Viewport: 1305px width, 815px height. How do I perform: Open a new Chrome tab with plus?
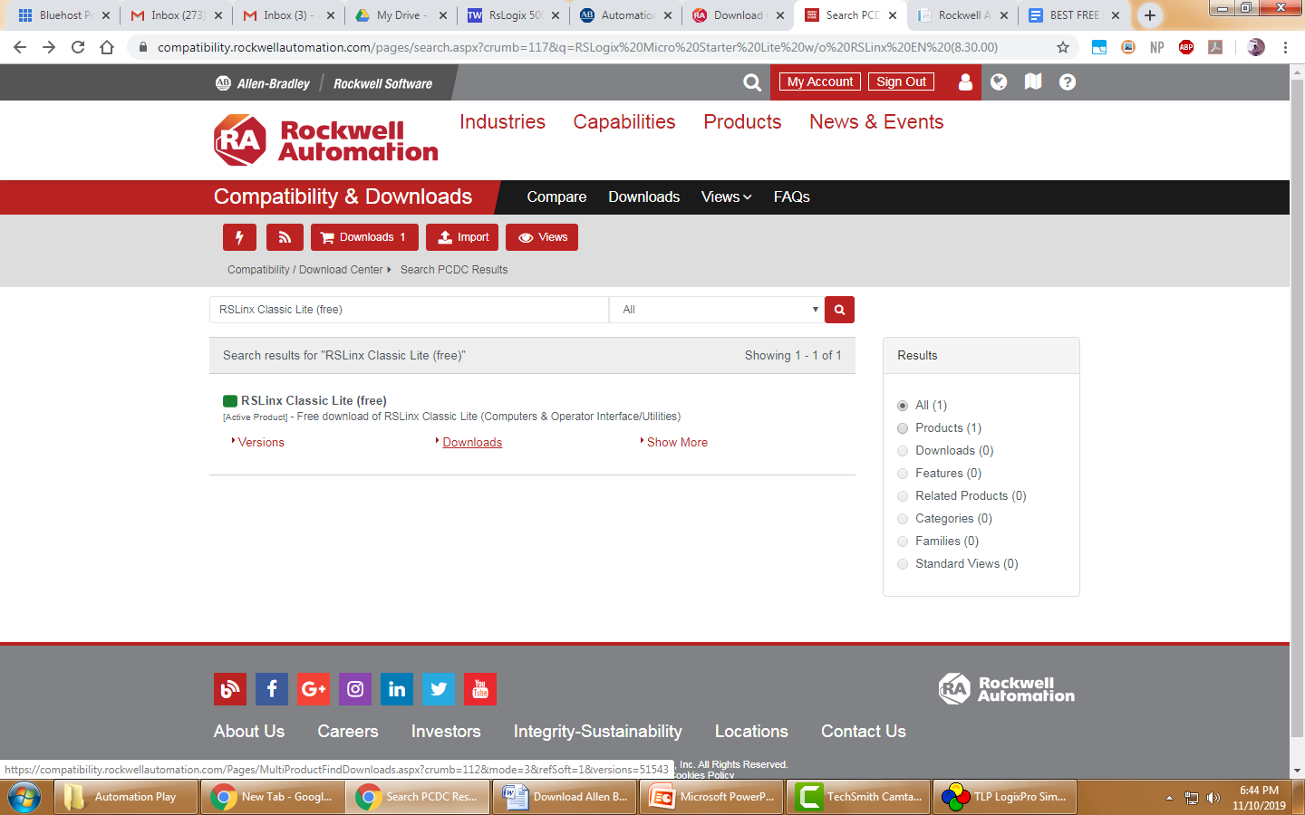[1150, 15]
